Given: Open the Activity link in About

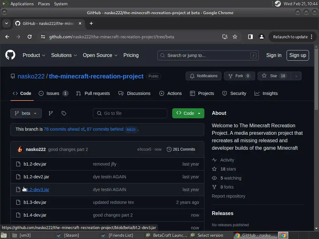Looking at the screenshot, I should 227,160.
